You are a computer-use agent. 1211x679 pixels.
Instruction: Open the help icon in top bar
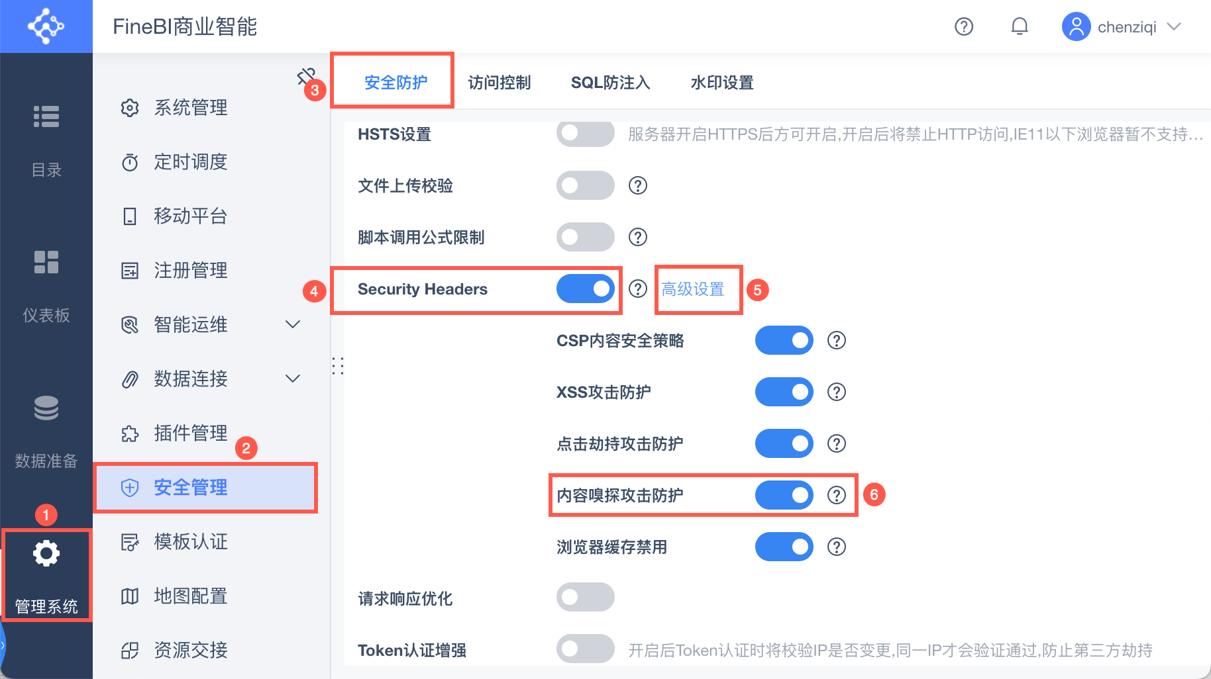point(963,26)
